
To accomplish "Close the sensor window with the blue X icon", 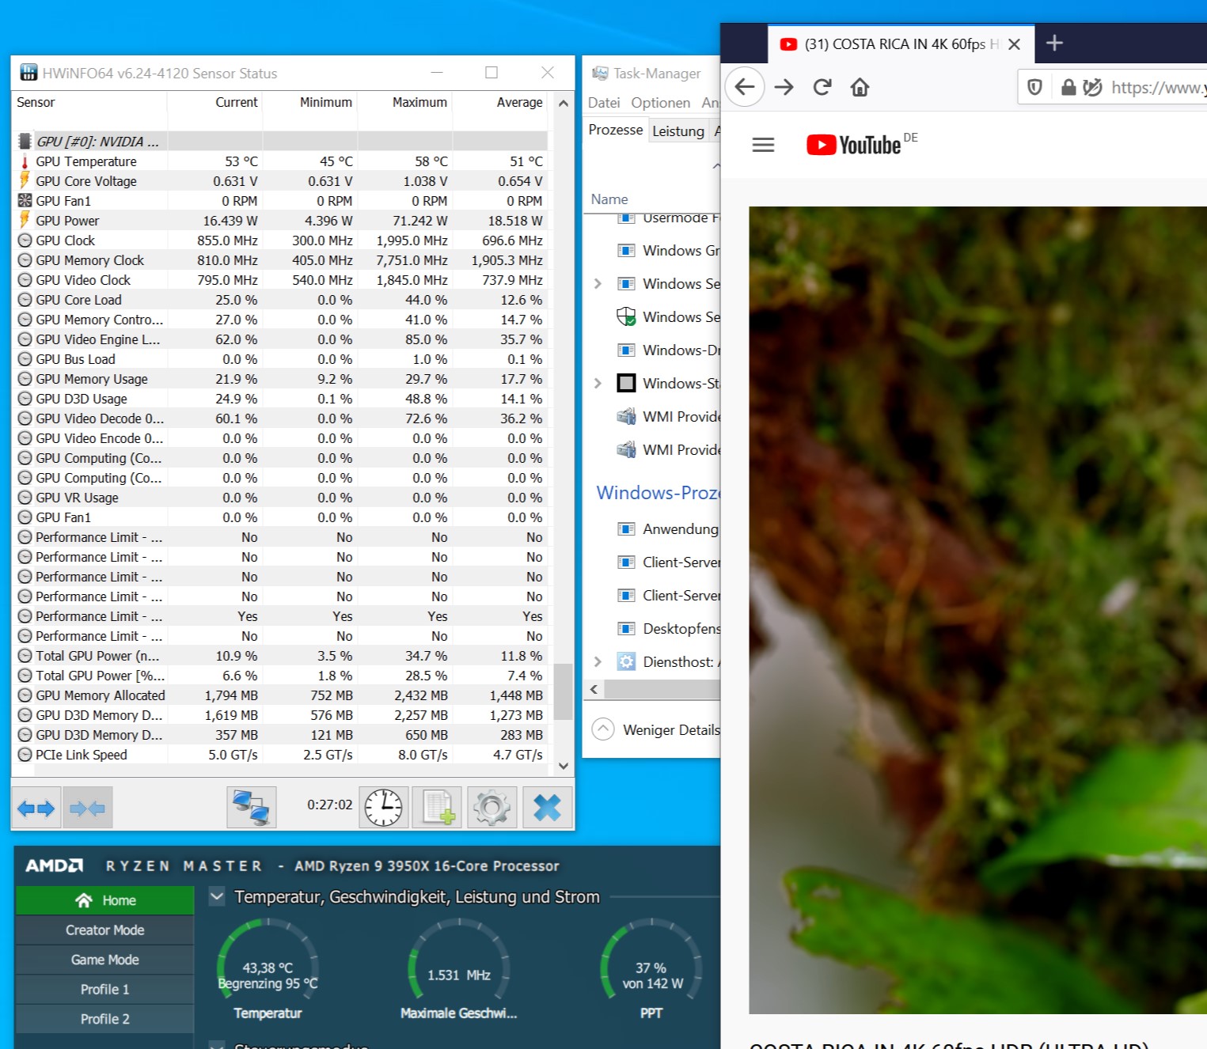I will tap(547, 807).
